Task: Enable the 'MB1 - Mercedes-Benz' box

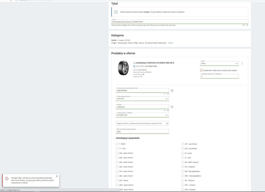Action: click(x=183, y=176)
